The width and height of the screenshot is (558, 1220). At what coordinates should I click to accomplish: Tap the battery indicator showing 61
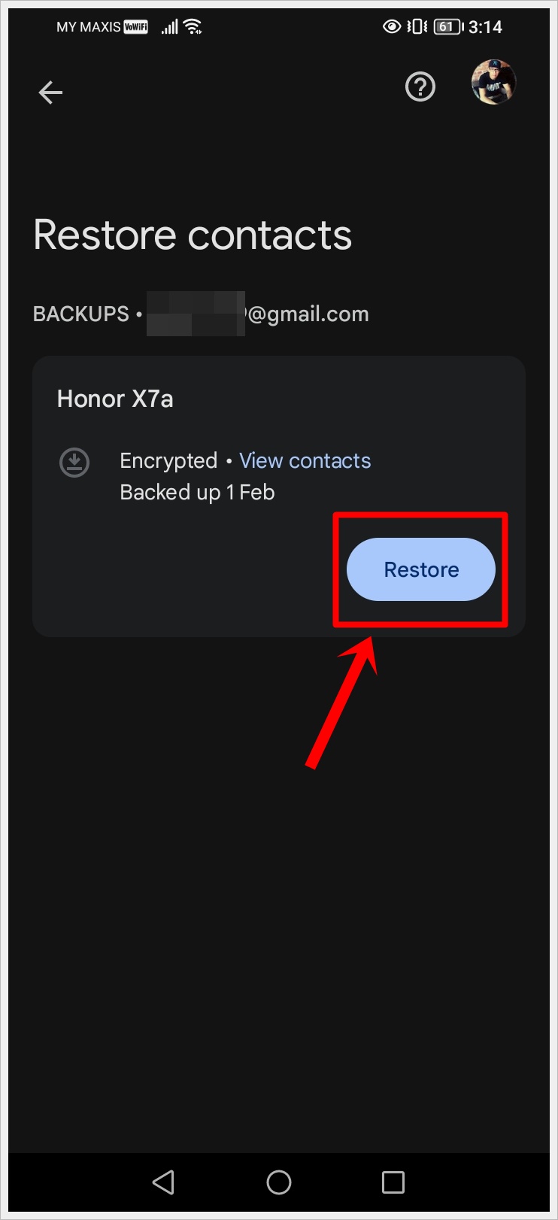tap(445, 26)
